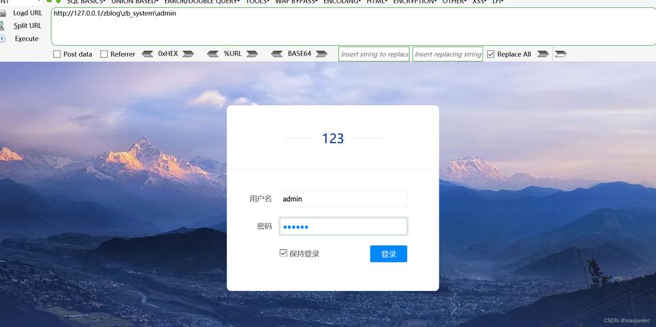Click the BASE64 label
This screenshot has width=656, height=327.
(x=299, y=54)
